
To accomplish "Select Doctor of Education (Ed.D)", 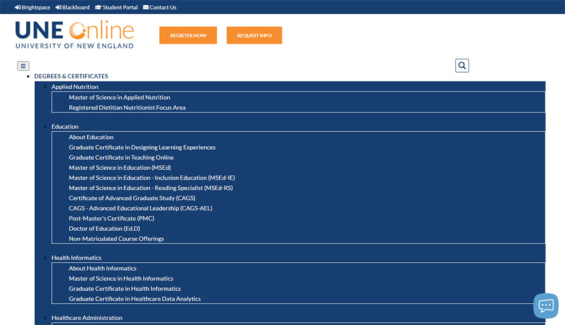I will [x=104, y=228].
